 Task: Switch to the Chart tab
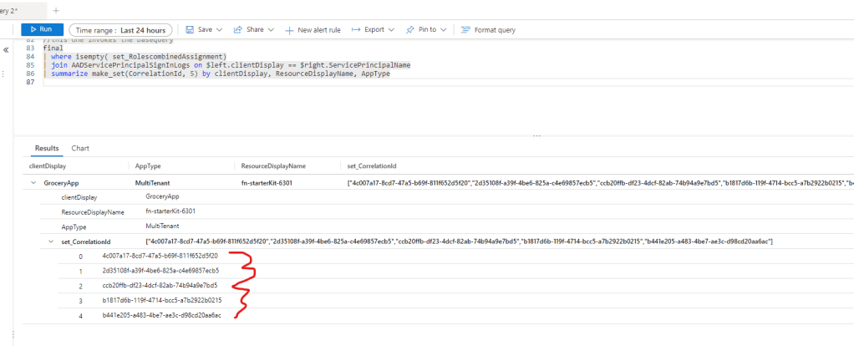[x=80, y=148]
